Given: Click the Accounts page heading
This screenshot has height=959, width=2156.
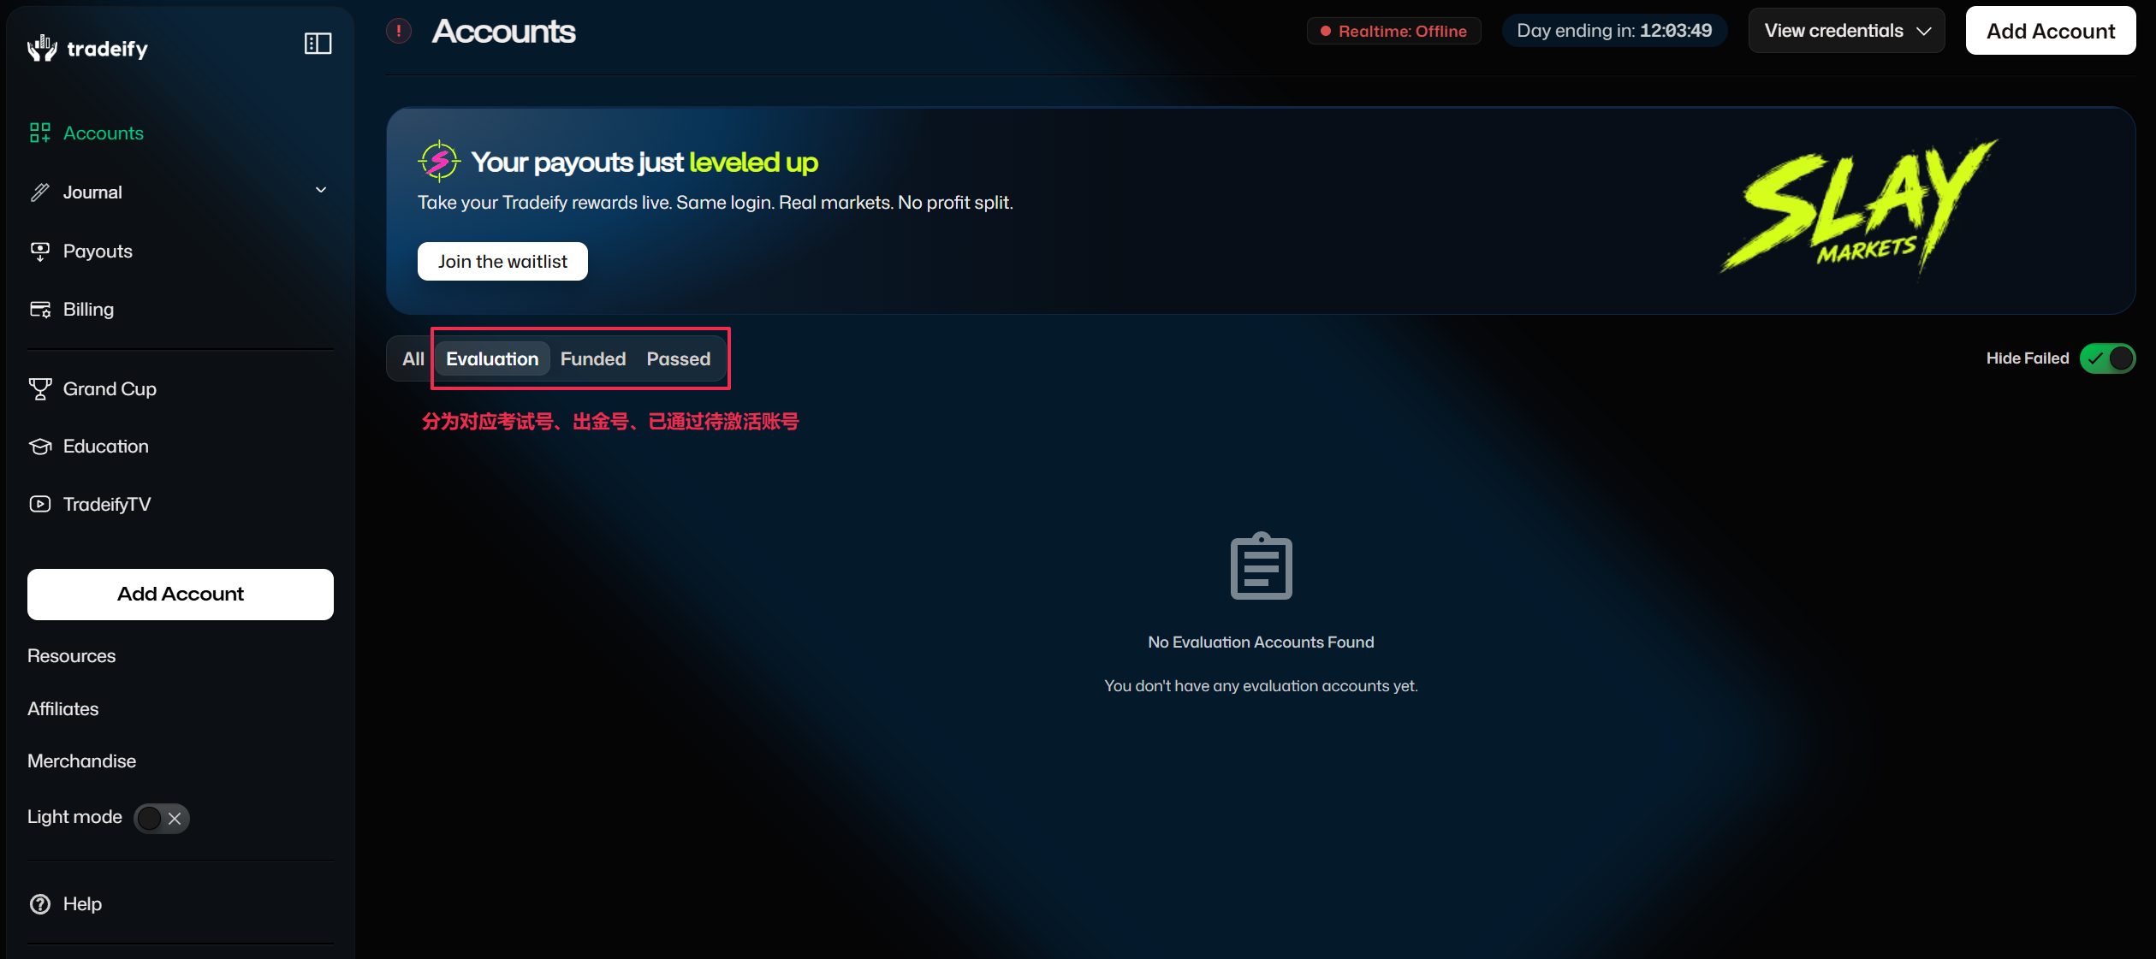Looking at the screenshot, I should (504, 31).
